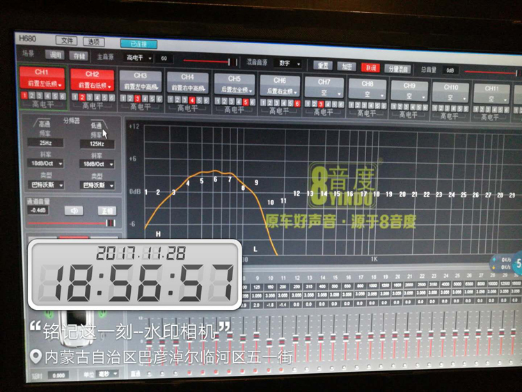Click the band 18 frequency cell 1000
Viewport: 522px width, 392px height.
pyautogui.click(x=372, y=285)
